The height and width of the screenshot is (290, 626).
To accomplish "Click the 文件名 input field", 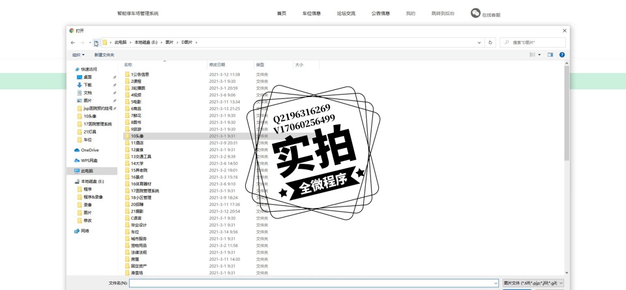I will pos(313,283).
